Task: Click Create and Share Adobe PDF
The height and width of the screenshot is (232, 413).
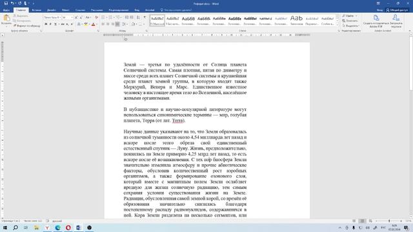Action: point(376,21)
